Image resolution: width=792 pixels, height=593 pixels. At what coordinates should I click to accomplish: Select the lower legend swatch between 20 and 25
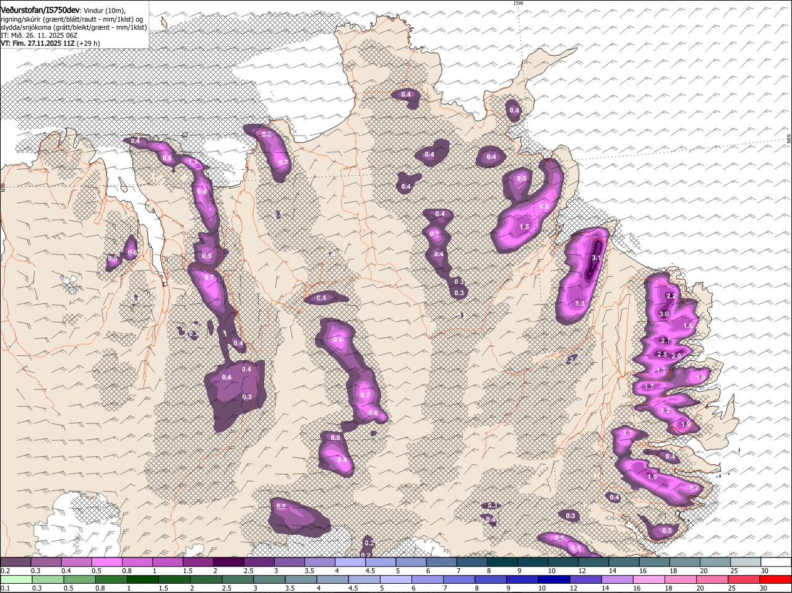pyautogui.click(x=712, y=579)
